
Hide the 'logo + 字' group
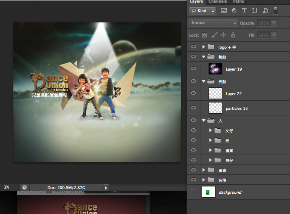tap(193, 47)
